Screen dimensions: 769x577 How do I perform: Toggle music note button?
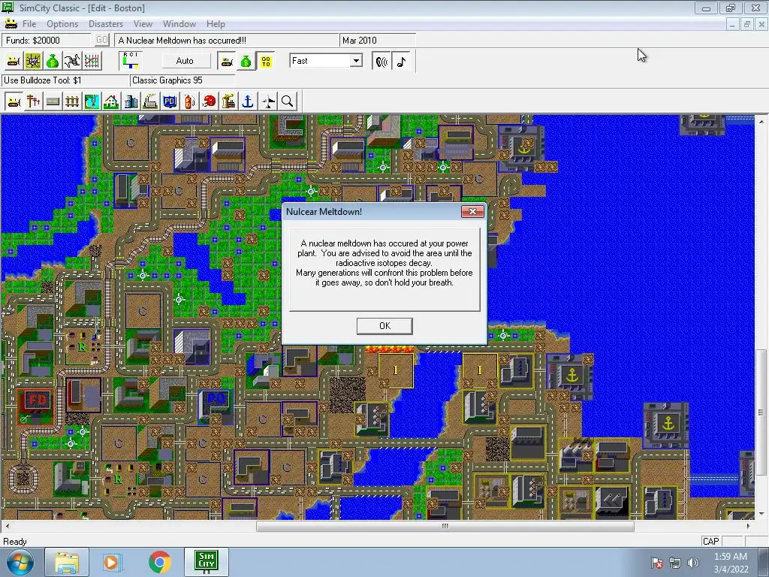click(401, 62)
